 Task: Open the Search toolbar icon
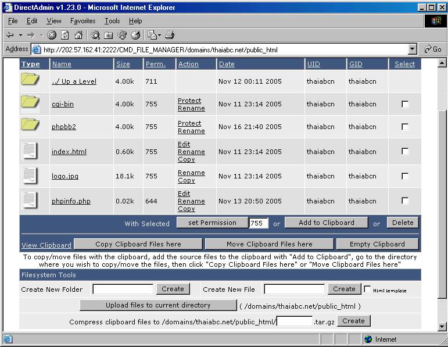(95, 35)
